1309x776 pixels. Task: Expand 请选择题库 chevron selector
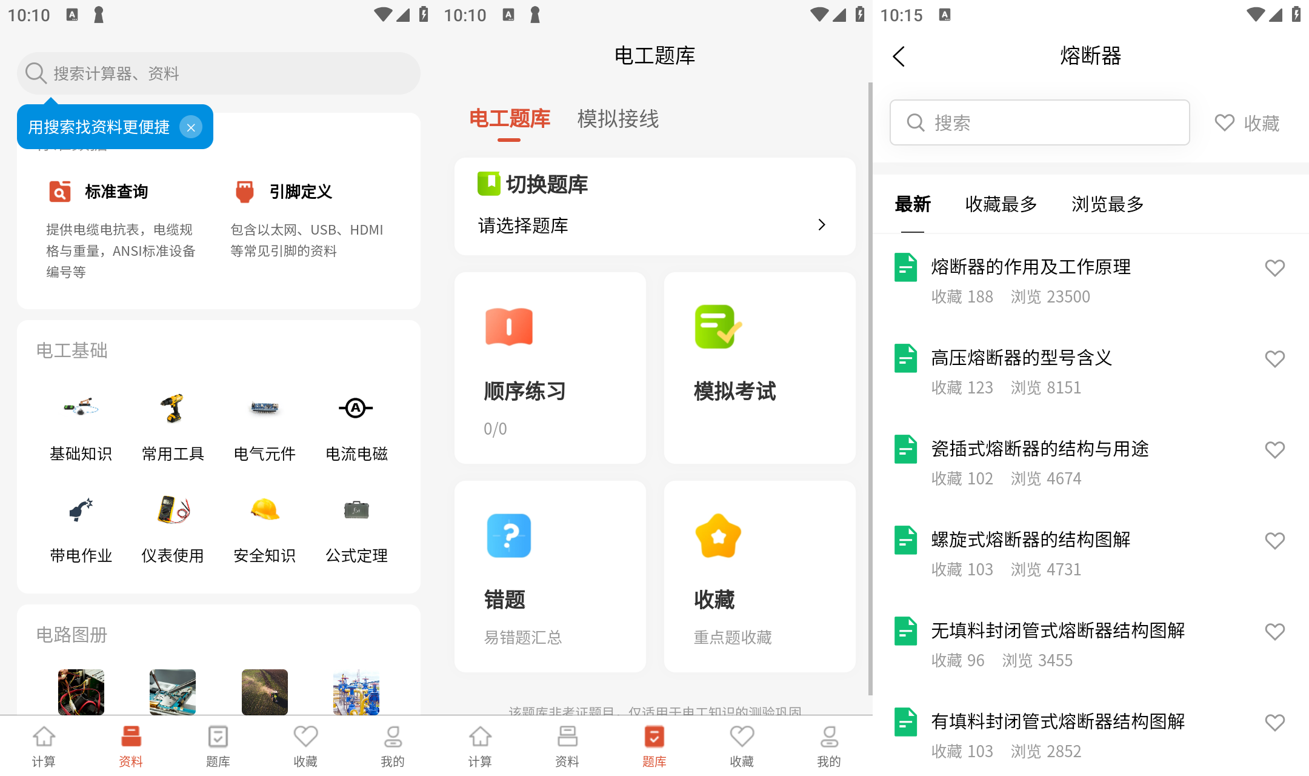(x=821, y=225)
